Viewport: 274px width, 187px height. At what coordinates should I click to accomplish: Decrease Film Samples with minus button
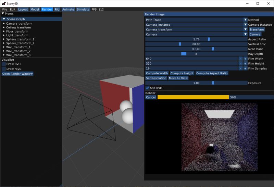240,68
